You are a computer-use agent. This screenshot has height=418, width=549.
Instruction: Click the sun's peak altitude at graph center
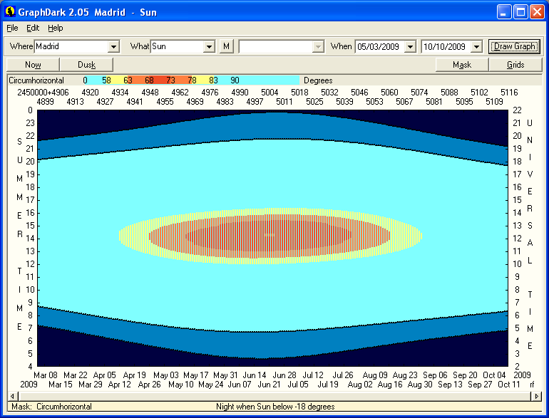point(270,234)
